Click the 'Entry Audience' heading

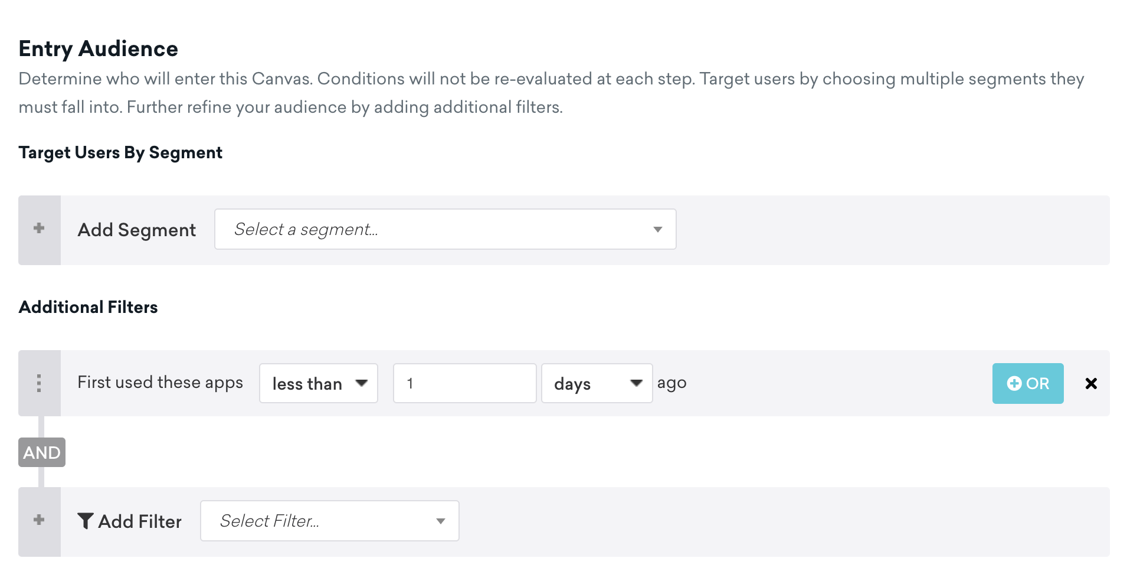pos(98,49)
